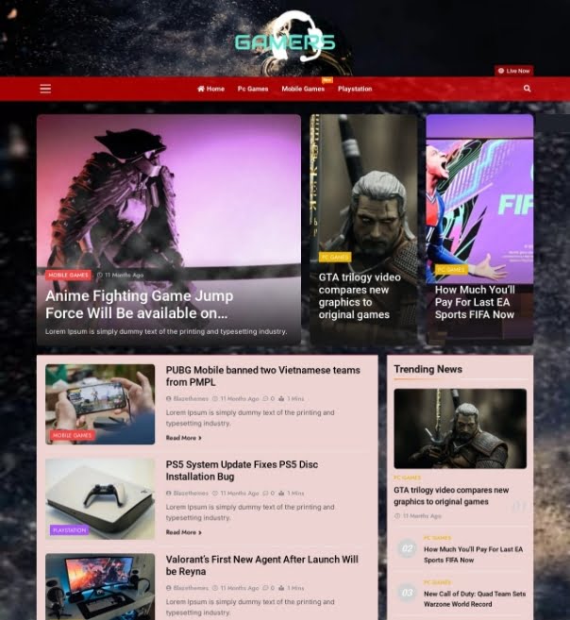
Task: Click the Gamers site logo
Action: [285, 42]
